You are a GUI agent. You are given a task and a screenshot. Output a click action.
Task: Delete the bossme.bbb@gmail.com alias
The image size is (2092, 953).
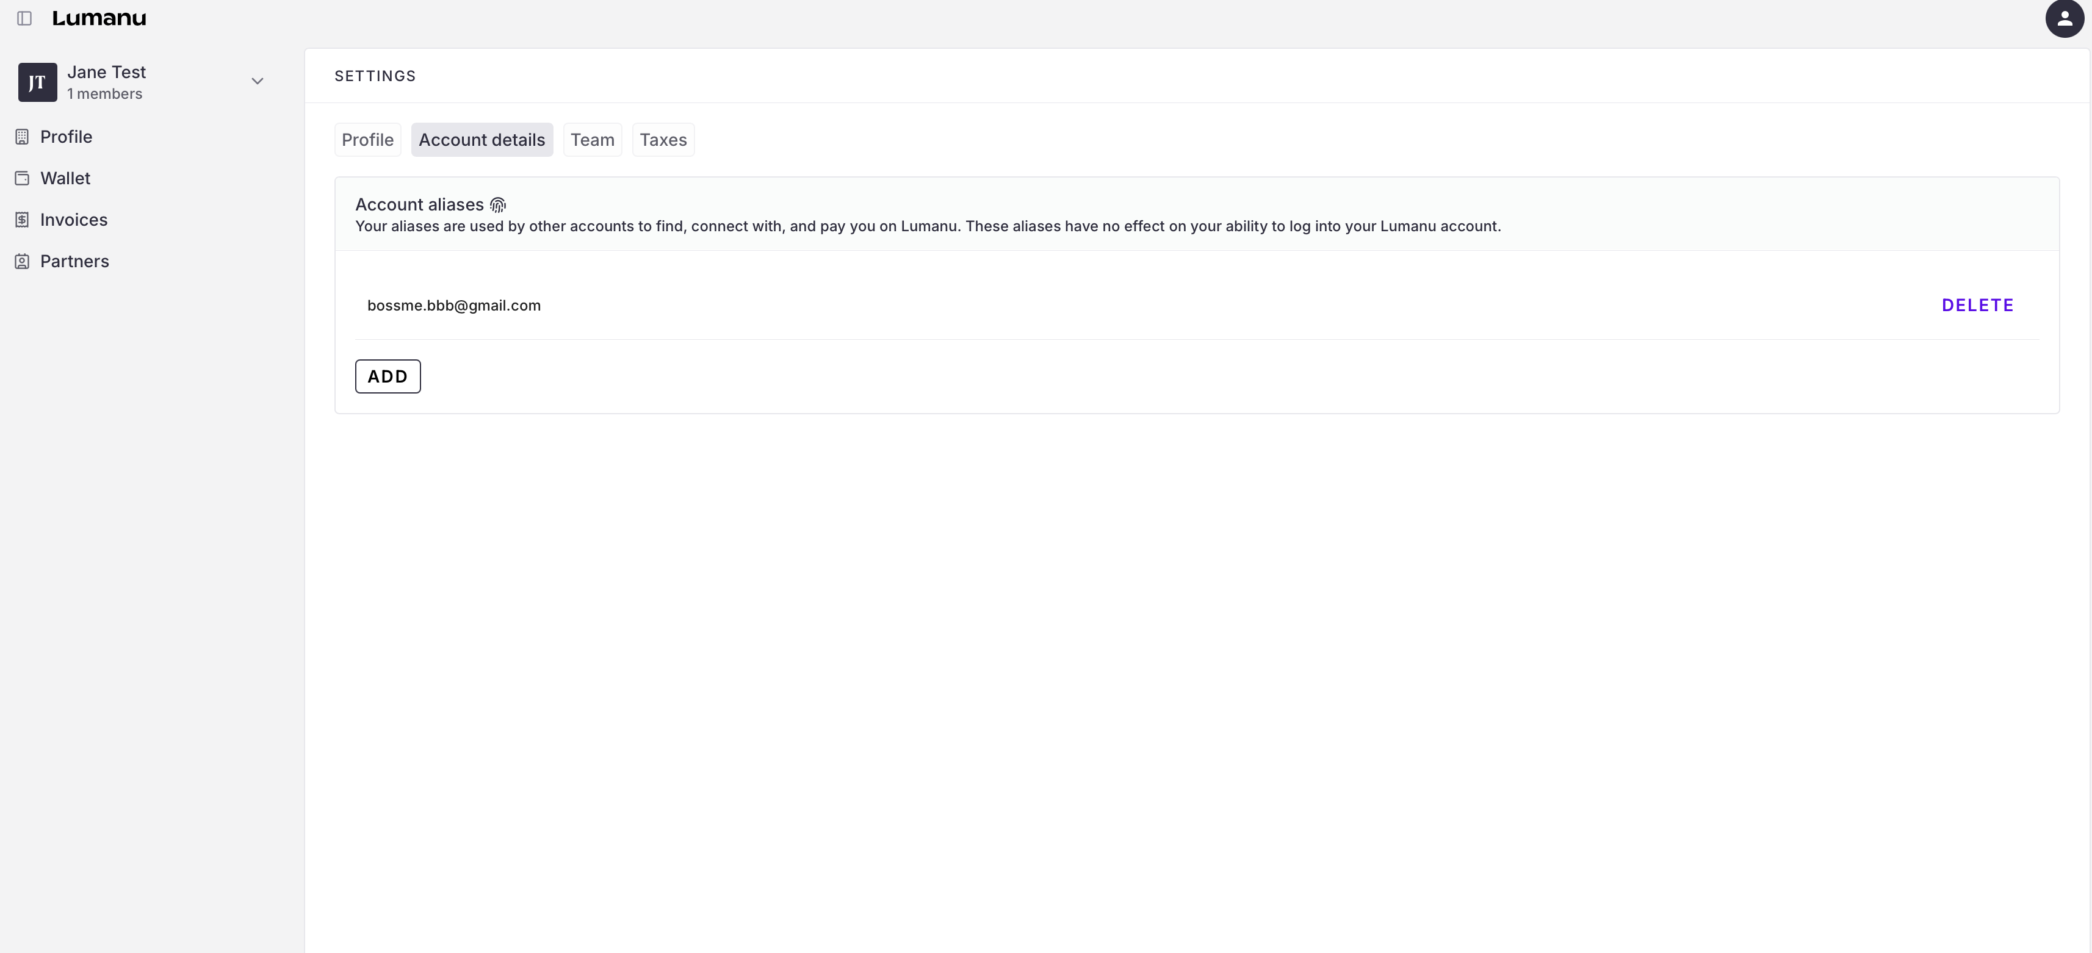click(x=1977, y=305)
